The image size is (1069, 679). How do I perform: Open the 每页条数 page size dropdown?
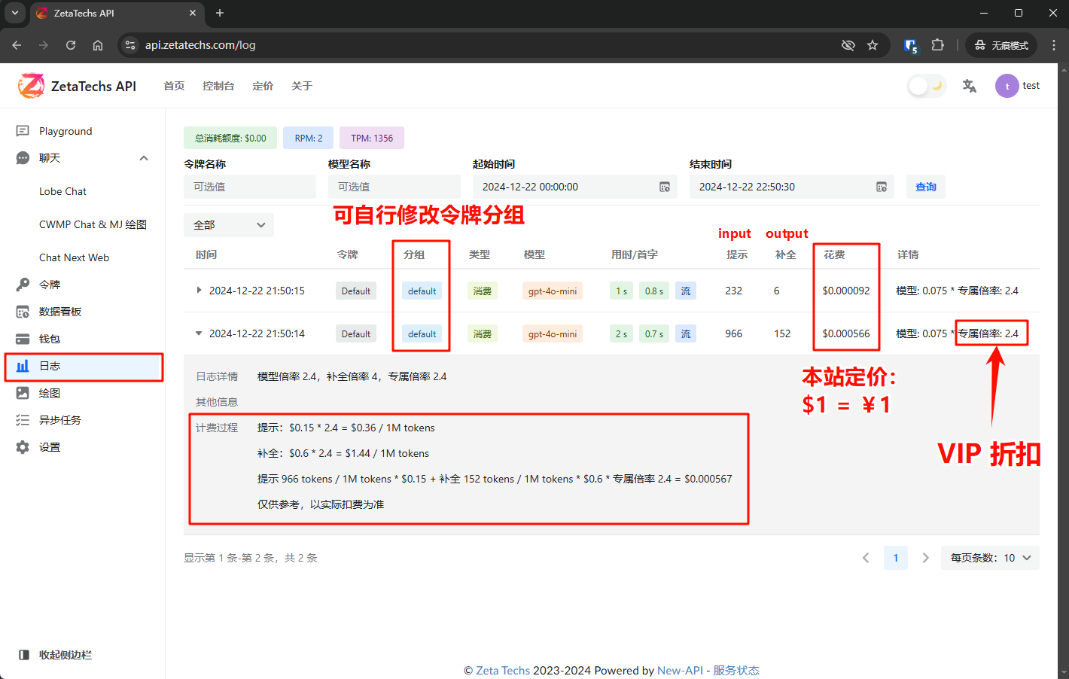(990, 558)
